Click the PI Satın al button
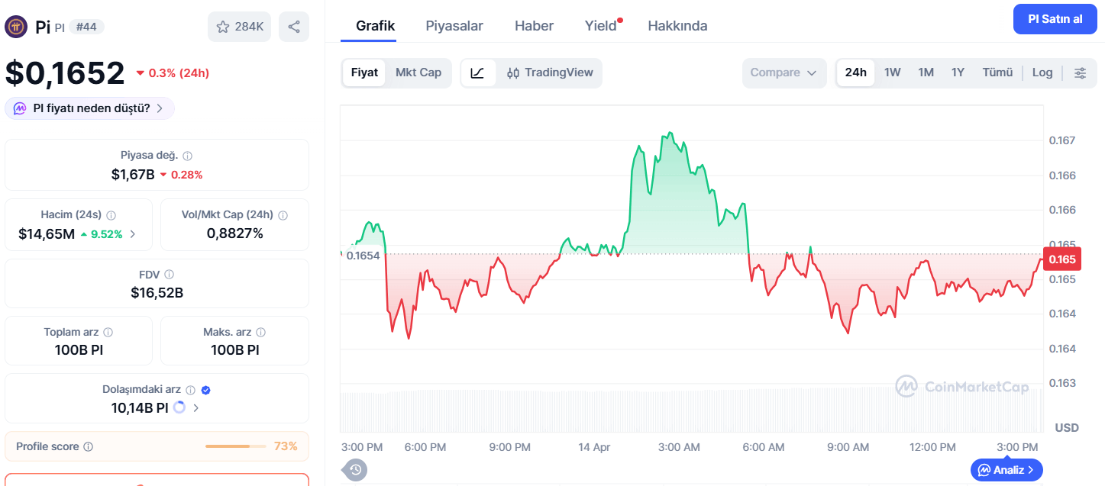The width and height of the screenshot is (1105, 486). 1055,18
